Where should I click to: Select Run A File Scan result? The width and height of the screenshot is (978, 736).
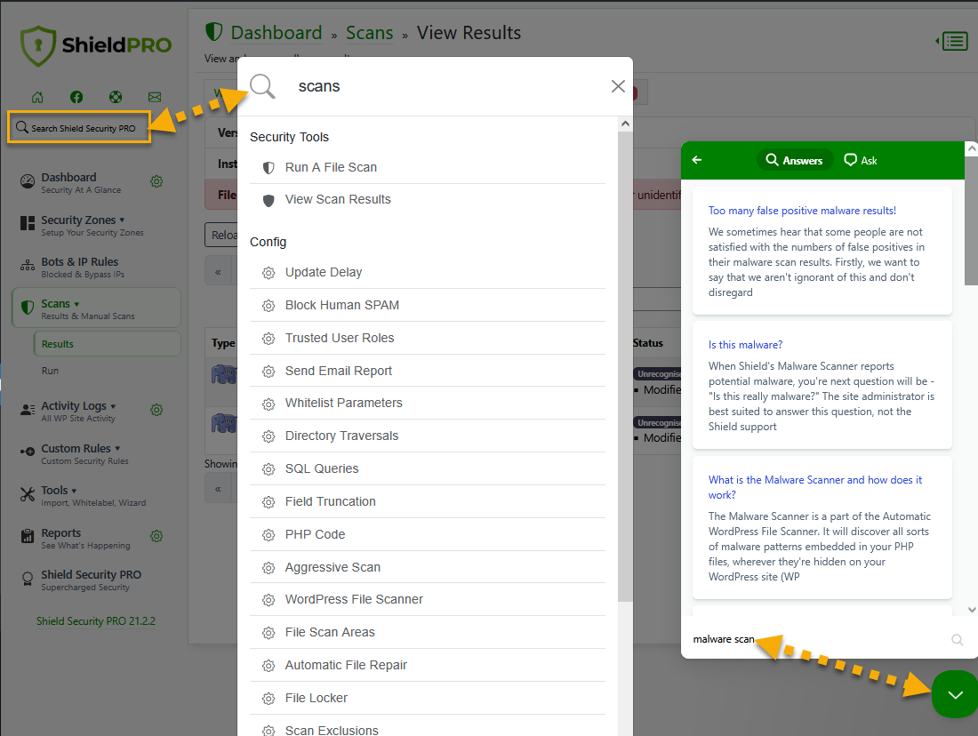(428, 167)
